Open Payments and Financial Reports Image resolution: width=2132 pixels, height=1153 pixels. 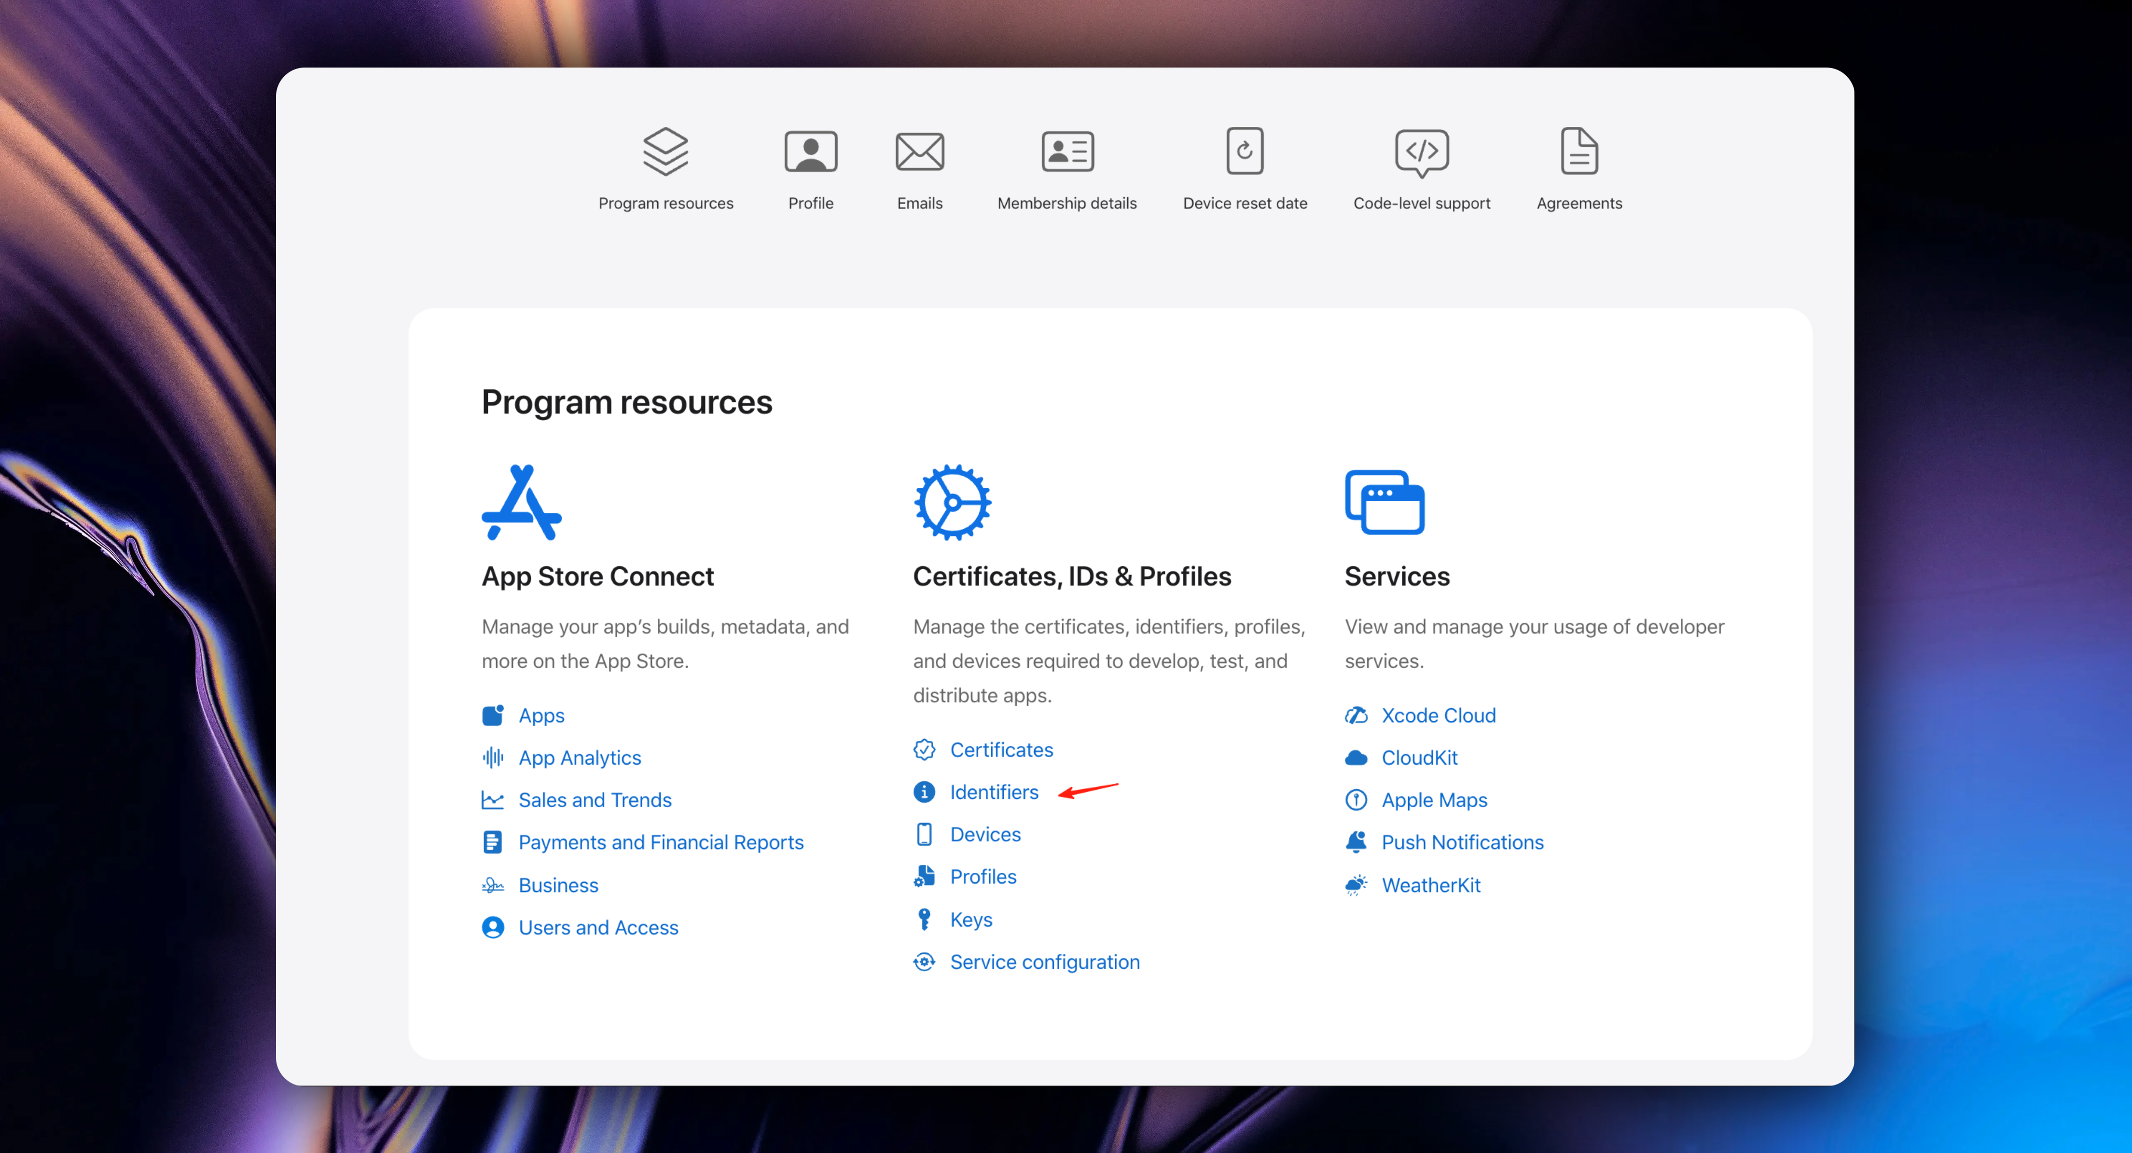[661, 842]
